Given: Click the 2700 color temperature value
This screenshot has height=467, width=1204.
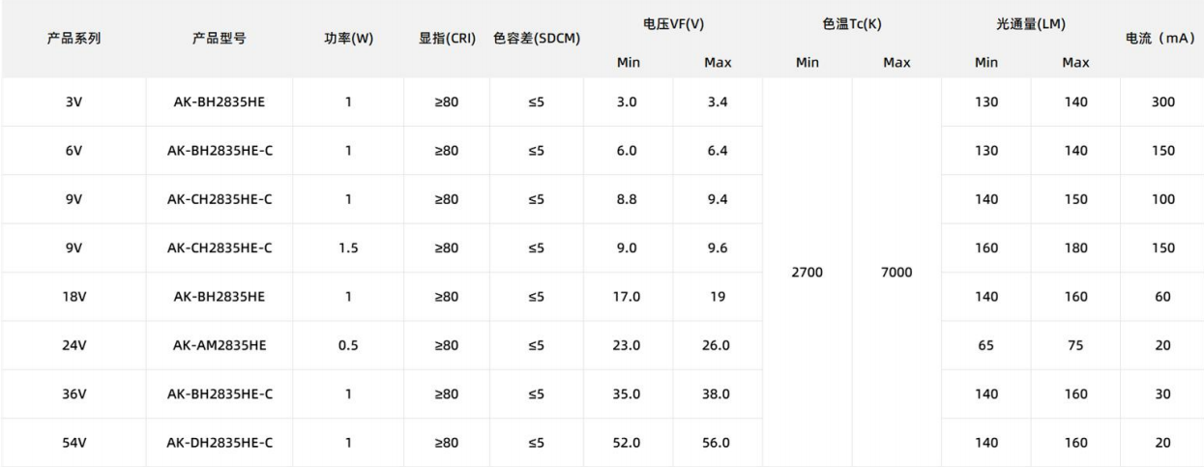Looking at the screenshot, I should click(807, 273).
